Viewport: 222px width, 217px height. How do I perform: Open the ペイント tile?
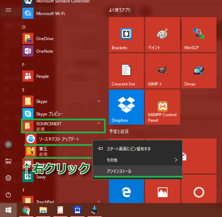click(163, 35)
